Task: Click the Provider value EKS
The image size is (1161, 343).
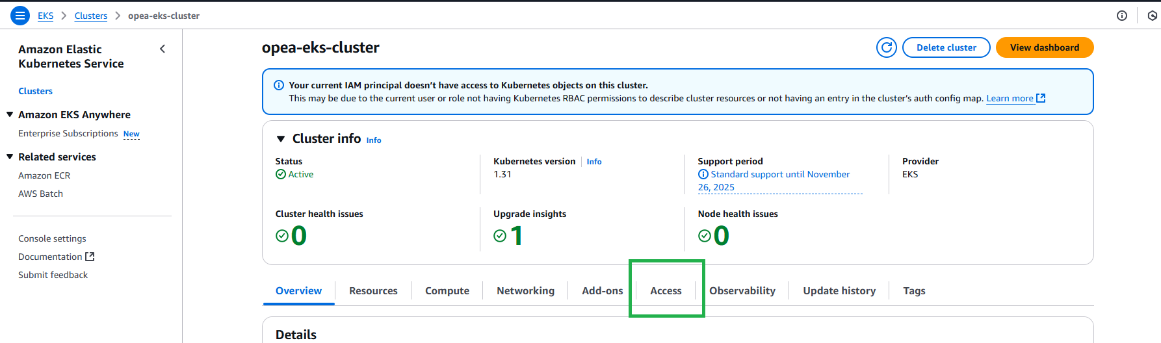Action: pos(910,174)
